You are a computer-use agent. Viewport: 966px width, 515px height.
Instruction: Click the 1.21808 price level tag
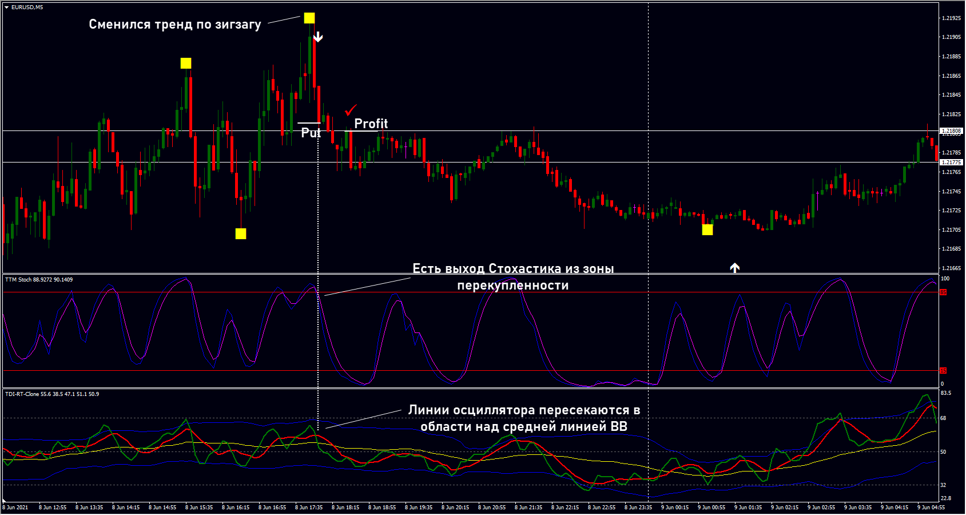coord(951,131)
